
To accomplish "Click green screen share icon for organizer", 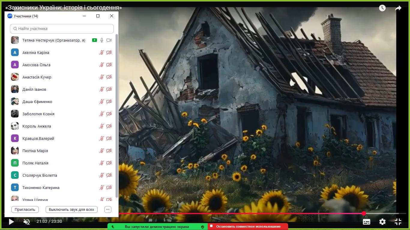I will pyautogui.click(x=95, y=40).
